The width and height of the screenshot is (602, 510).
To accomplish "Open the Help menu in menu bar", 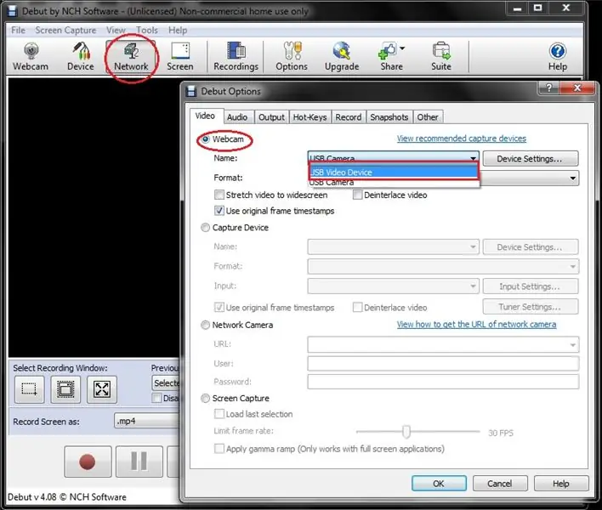I will [x=178, y=31].
